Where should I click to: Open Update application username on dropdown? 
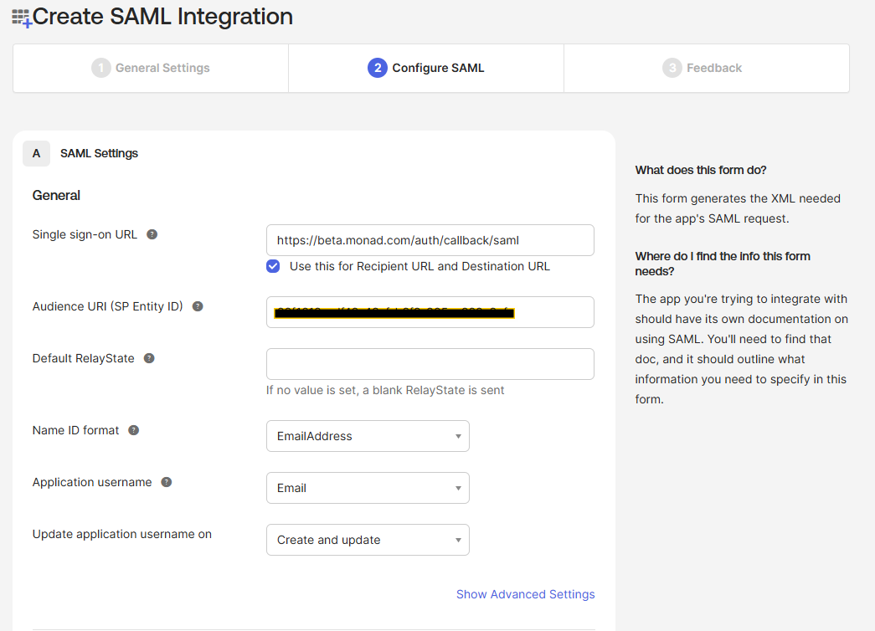pos(368,540)
